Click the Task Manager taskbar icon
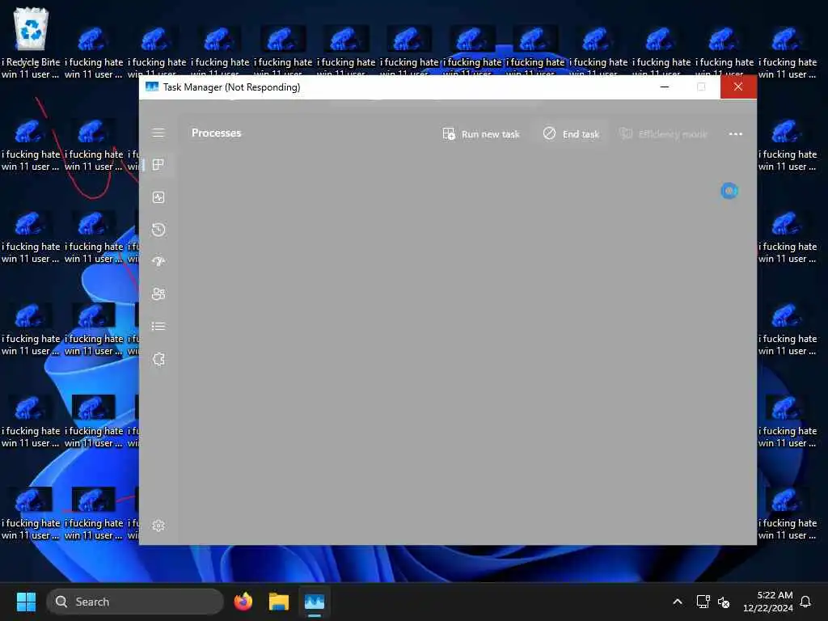The image size is (828, 621). click(x=315, y=602)
